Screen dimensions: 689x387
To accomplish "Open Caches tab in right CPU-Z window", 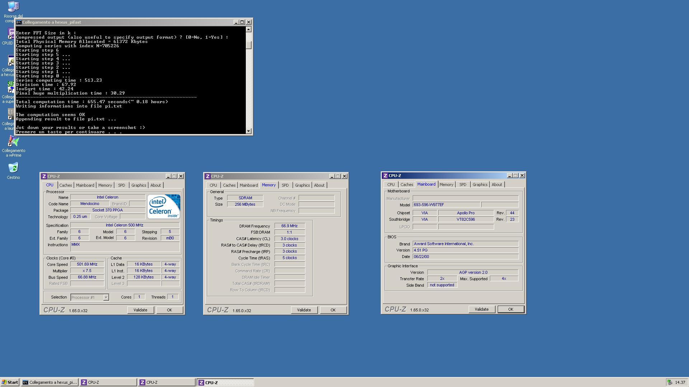I will point(407,185).
